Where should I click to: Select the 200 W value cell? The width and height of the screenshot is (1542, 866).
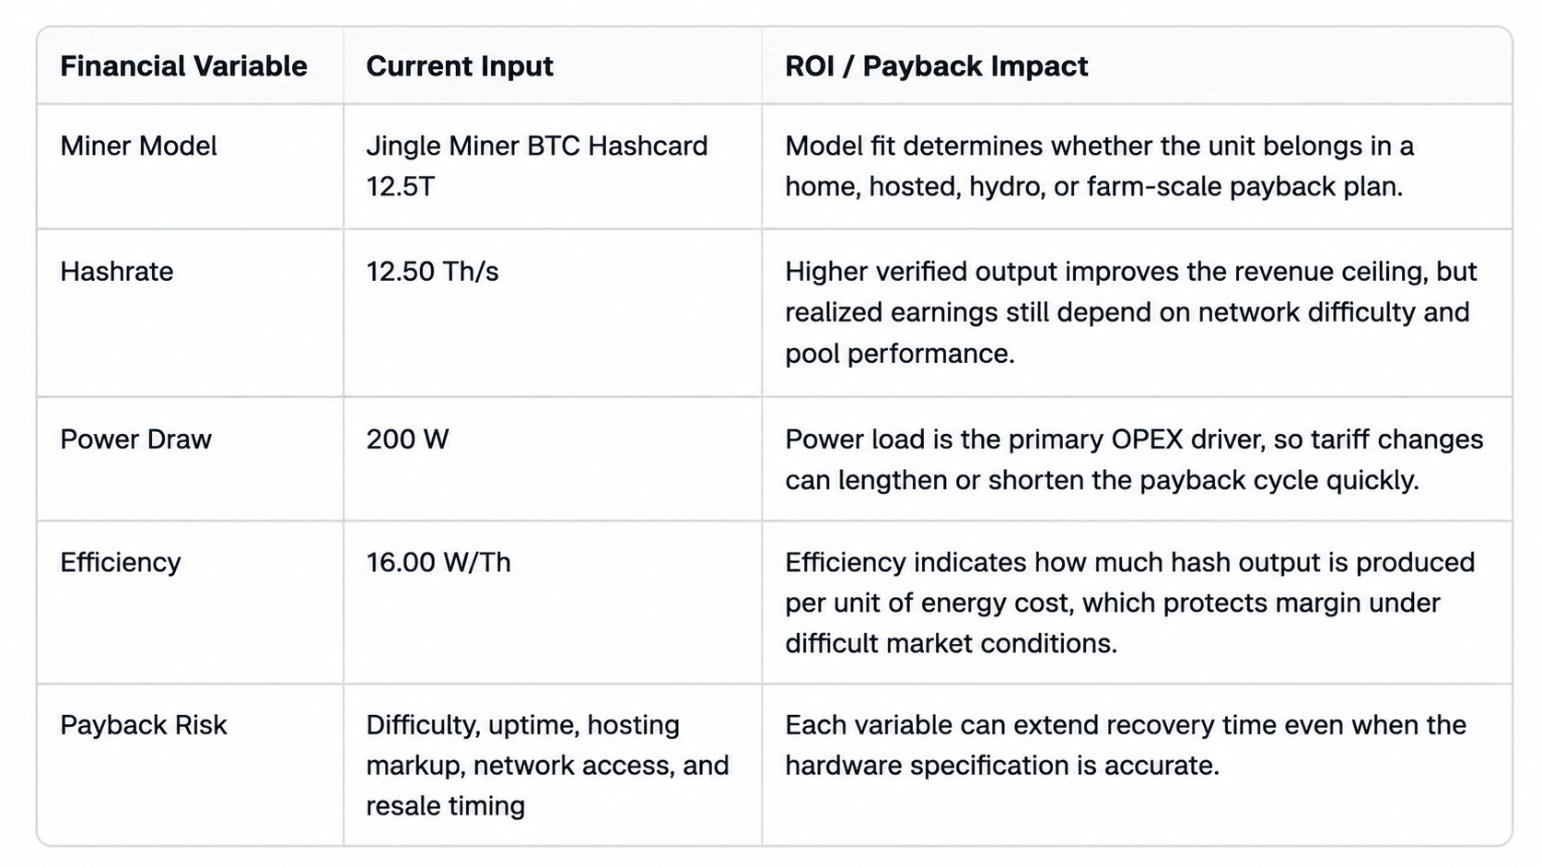[407, 439]
